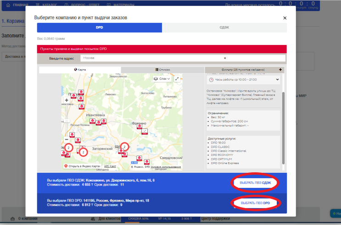Close the pickup point selection dialog
Screen dimensions: 341x225
coord(285,18)
